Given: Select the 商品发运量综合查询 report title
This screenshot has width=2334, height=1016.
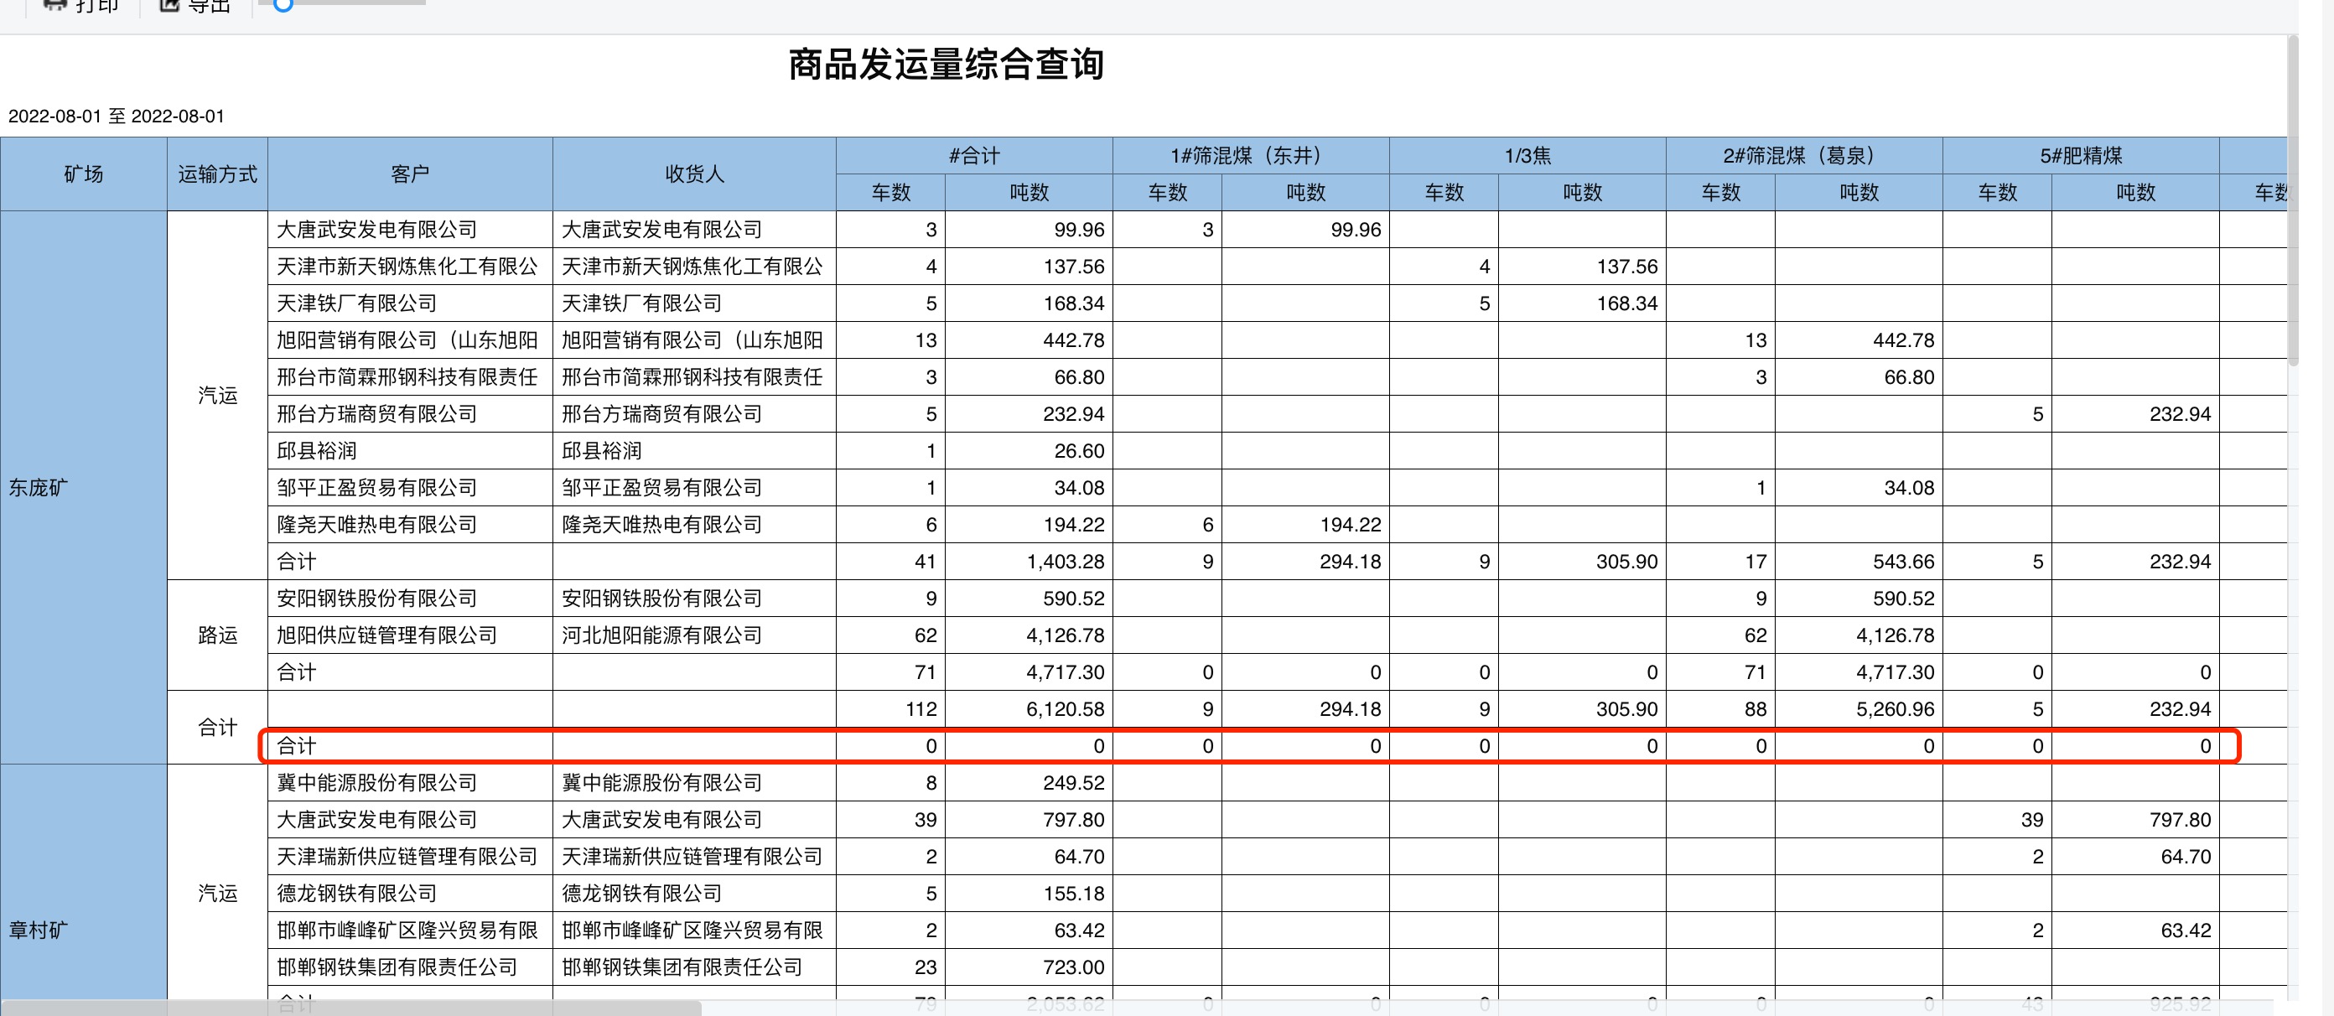Looking at the screenshot, I should [946, 65].
